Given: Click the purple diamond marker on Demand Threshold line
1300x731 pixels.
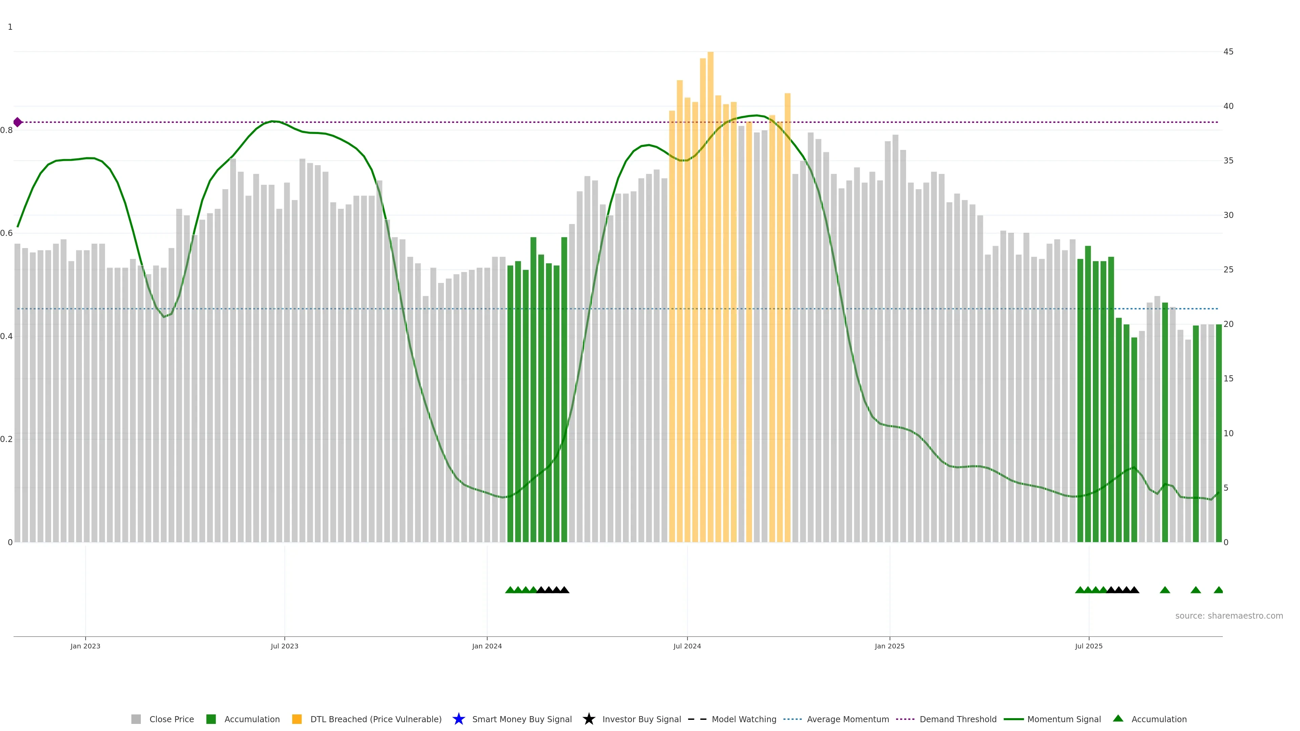Looking at the screenshot, I should 18,122.
